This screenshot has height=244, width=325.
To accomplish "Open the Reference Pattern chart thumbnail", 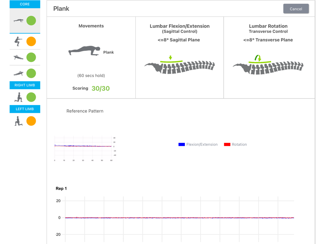I will (84, 148).
